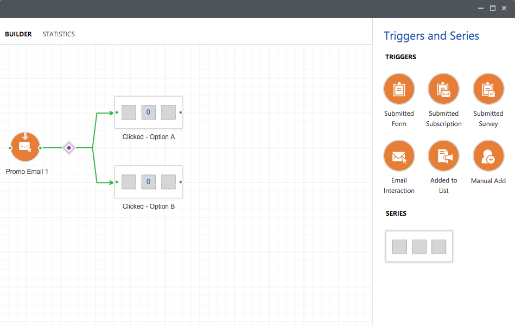Open the Builder tab

[x=18, y=34]
